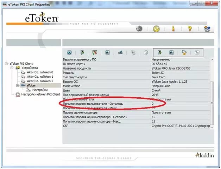This screenshot has height=169, width=221.
Task: Collapse the eToken PKI Client root node
Action: (x=6, y=64)
